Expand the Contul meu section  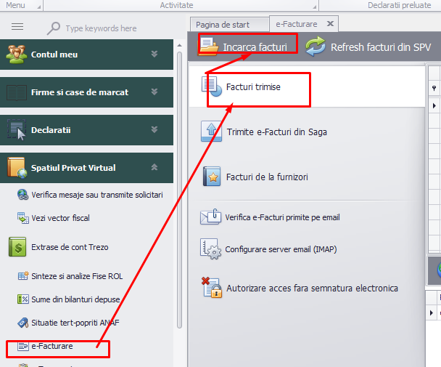click(x=86, y=55)
